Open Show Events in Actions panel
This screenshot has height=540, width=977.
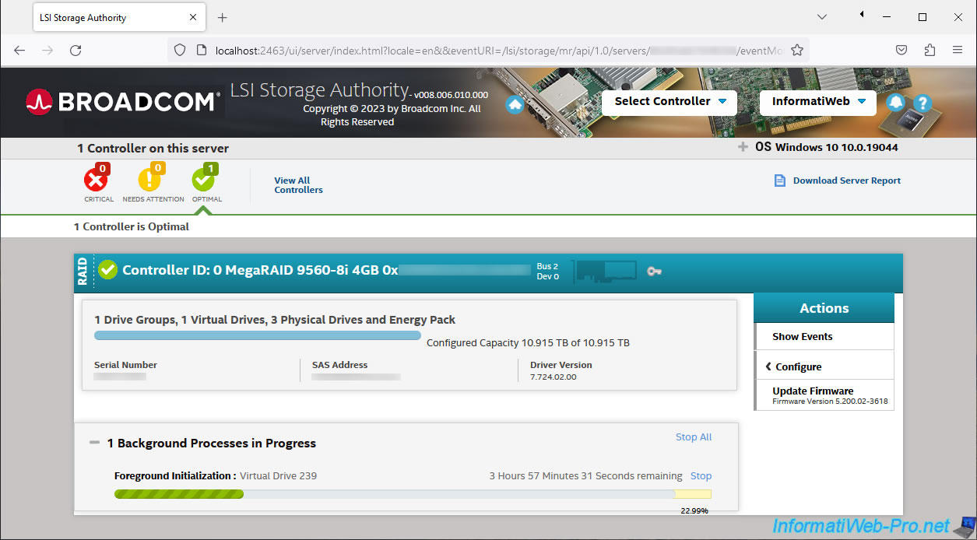coord(824,337)
